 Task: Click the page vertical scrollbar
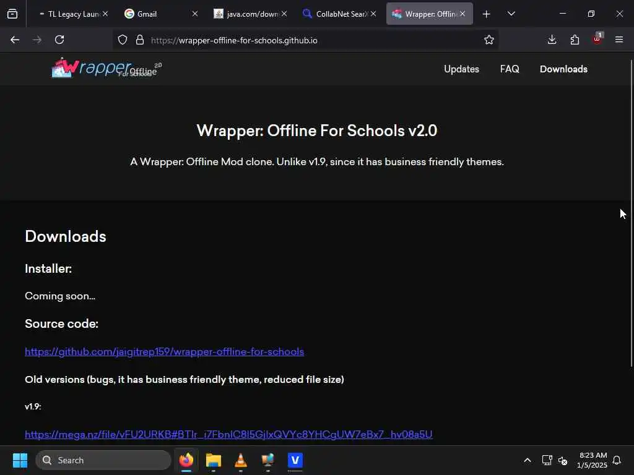[x=631, y=213]
